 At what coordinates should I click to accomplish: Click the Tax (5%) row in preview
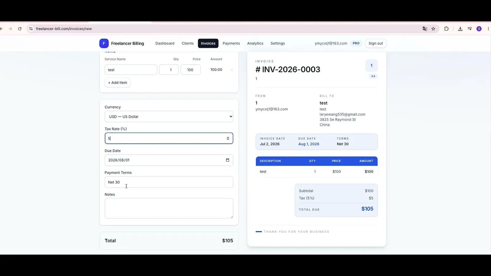pyautogui.click(x=336, y=198)
